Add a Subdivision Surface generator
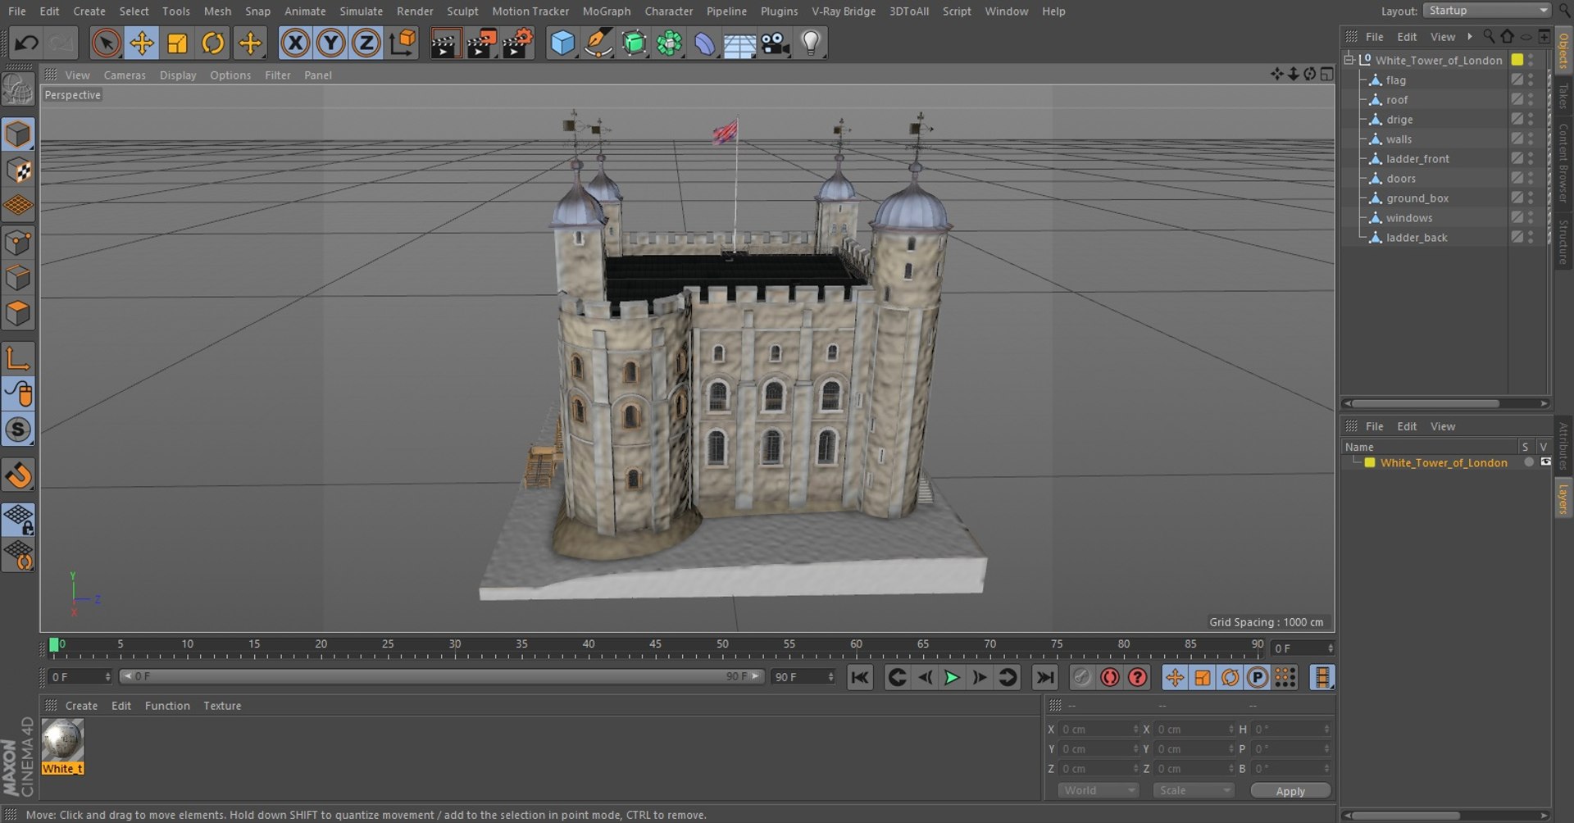Viewport: 1574px width, 823px height. coord(634,43)
